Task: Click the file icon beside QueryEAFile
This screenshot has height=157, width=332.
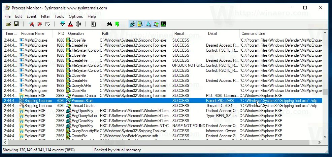Action: click(x=69, y=86)
